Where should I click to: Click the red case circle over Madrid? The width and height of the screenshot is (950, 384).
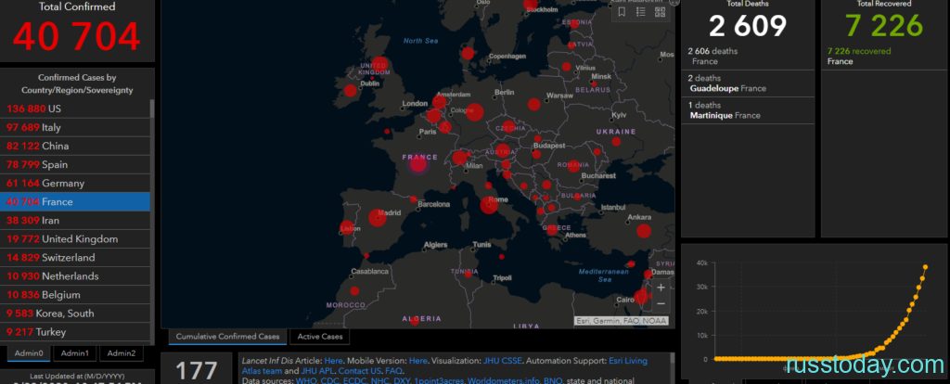[x=378, y=217]
